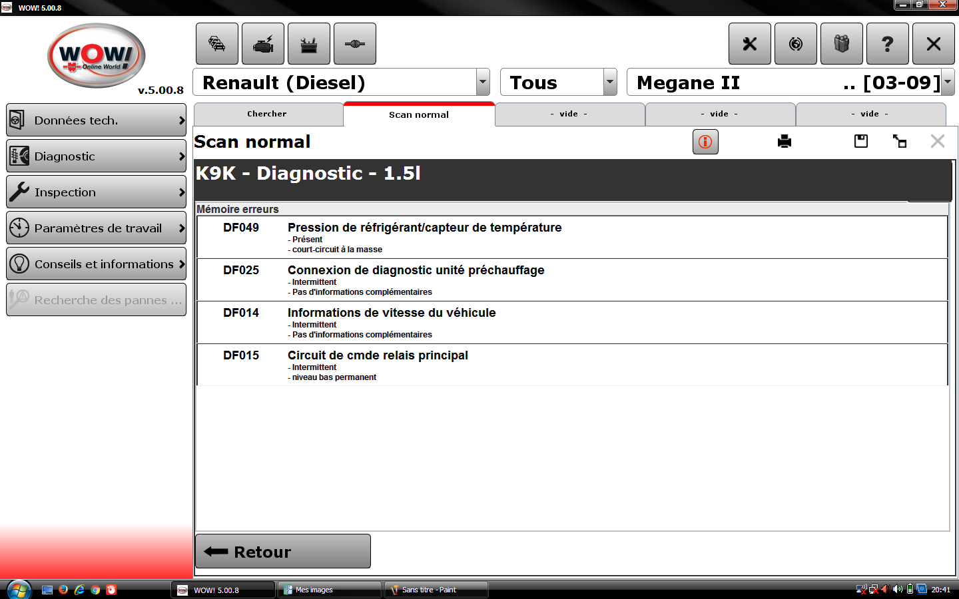The height and width of the screenshot is (599, 959).
Task: Select fault code DF025
Action: point(241,270)
